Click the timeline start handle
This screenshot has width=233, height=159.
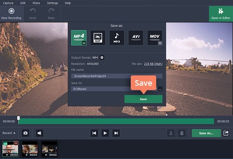[19, 118]
